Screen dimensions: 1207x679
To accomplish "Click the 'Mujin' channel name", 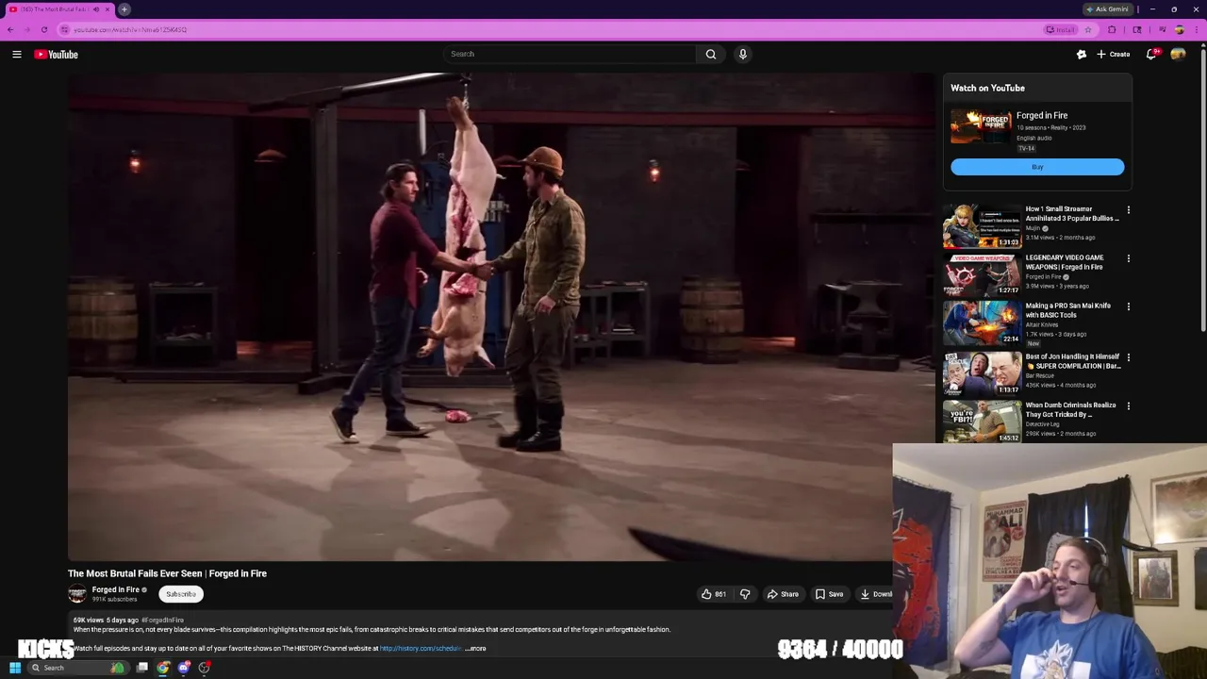I will (1033, 228).
